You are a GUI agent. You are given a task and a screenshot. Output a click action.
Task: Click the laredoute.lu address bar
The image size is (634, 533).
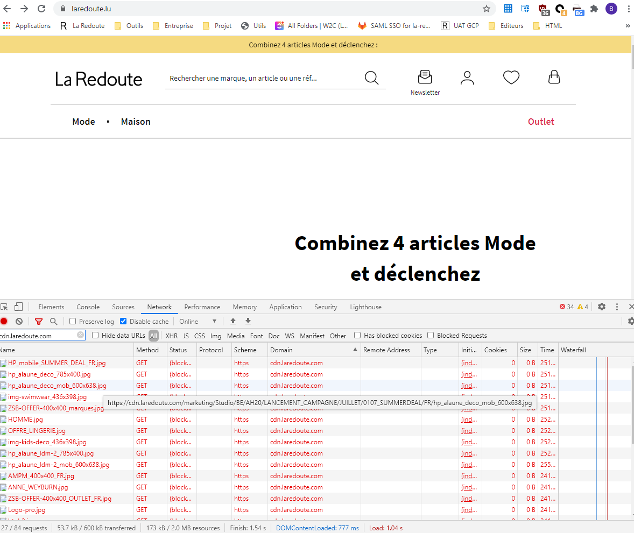(275, 9)
